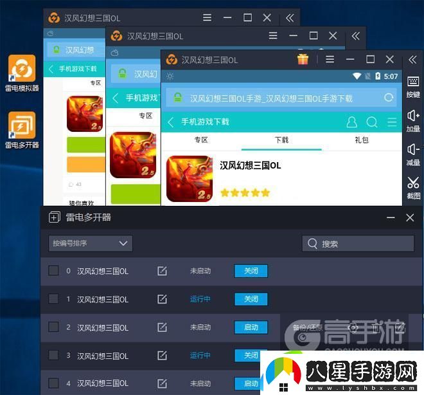Tick checkbox for instance 1
Image resolution: width=424 pixels, height=395 pixels.
point(53,299)
